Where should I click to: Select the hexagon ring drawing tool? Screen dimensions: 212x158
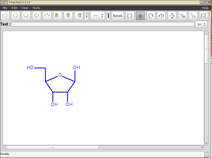(5, 16)
